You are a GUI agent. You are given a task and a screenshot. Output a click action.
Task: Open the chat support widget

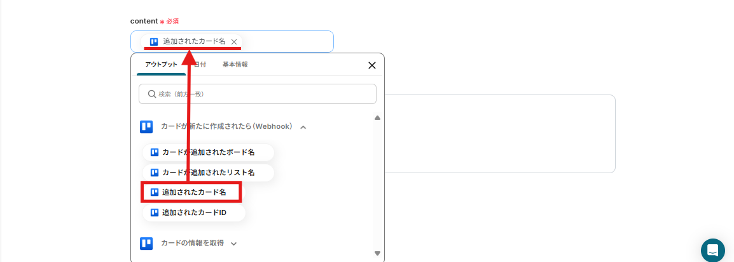tap(713, 250)
